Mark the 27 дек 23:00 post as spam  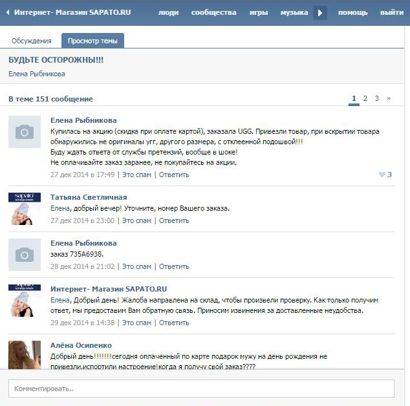pyautogui.click(x=136, y=220)
